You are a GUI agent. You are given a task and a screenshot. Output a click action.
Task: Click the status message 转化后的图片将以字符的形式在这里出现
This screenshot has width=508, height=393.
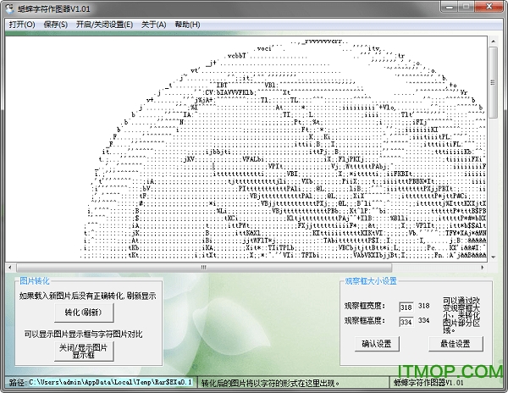[270, 383]
